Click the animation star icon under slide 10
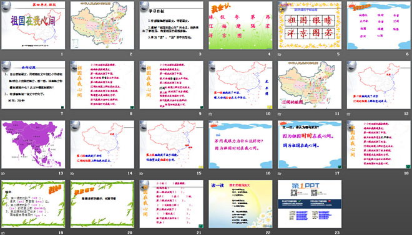412x235 pixels. coord(210,114)
